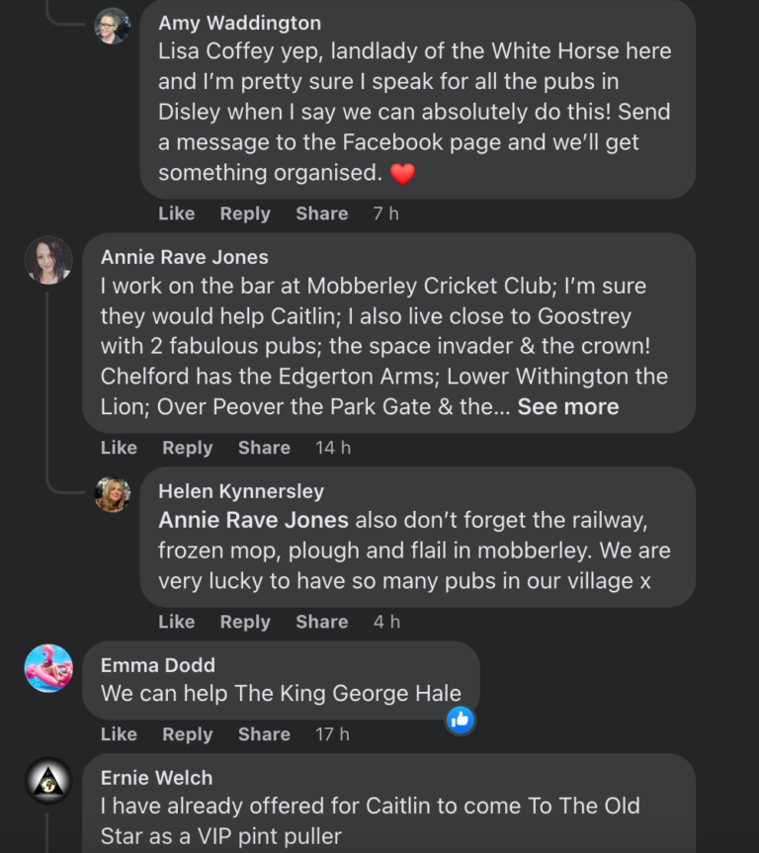Like Emma Dodd's comment
The width and height of the screenshot is (759, 853).
click(x=119, y=734)
